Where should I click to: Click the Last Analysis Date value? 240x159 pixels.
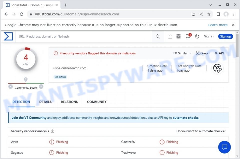[183, 70]
